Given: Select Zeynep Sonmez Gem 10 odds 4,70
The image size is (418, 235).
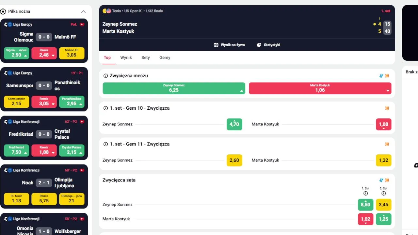Looking at the screenshot, I should coord(234,124).
